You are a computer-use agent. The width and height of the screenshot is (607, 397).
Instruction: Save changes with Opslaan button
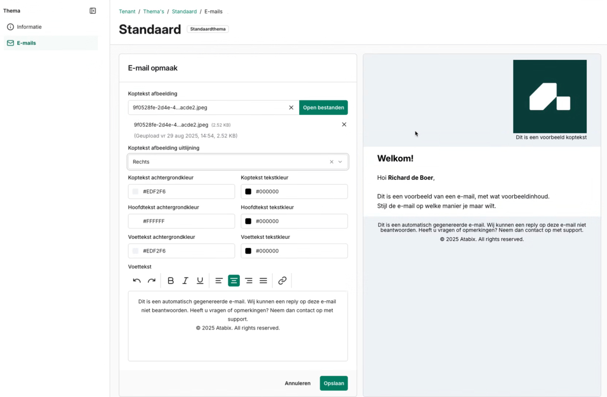[x=333, y=383]
